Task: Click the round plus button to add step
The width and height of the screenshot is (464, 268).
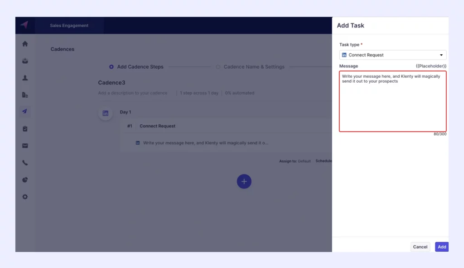Action: point(244,181)
